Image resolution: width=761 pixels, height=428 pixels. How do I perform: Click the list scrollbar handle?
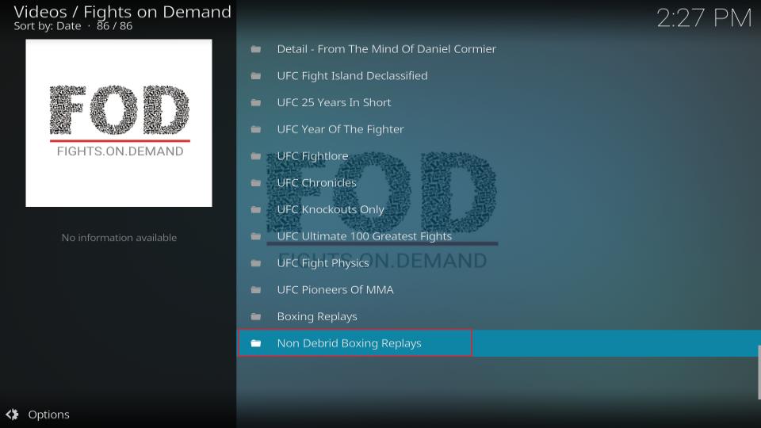(x=759, y=373)
